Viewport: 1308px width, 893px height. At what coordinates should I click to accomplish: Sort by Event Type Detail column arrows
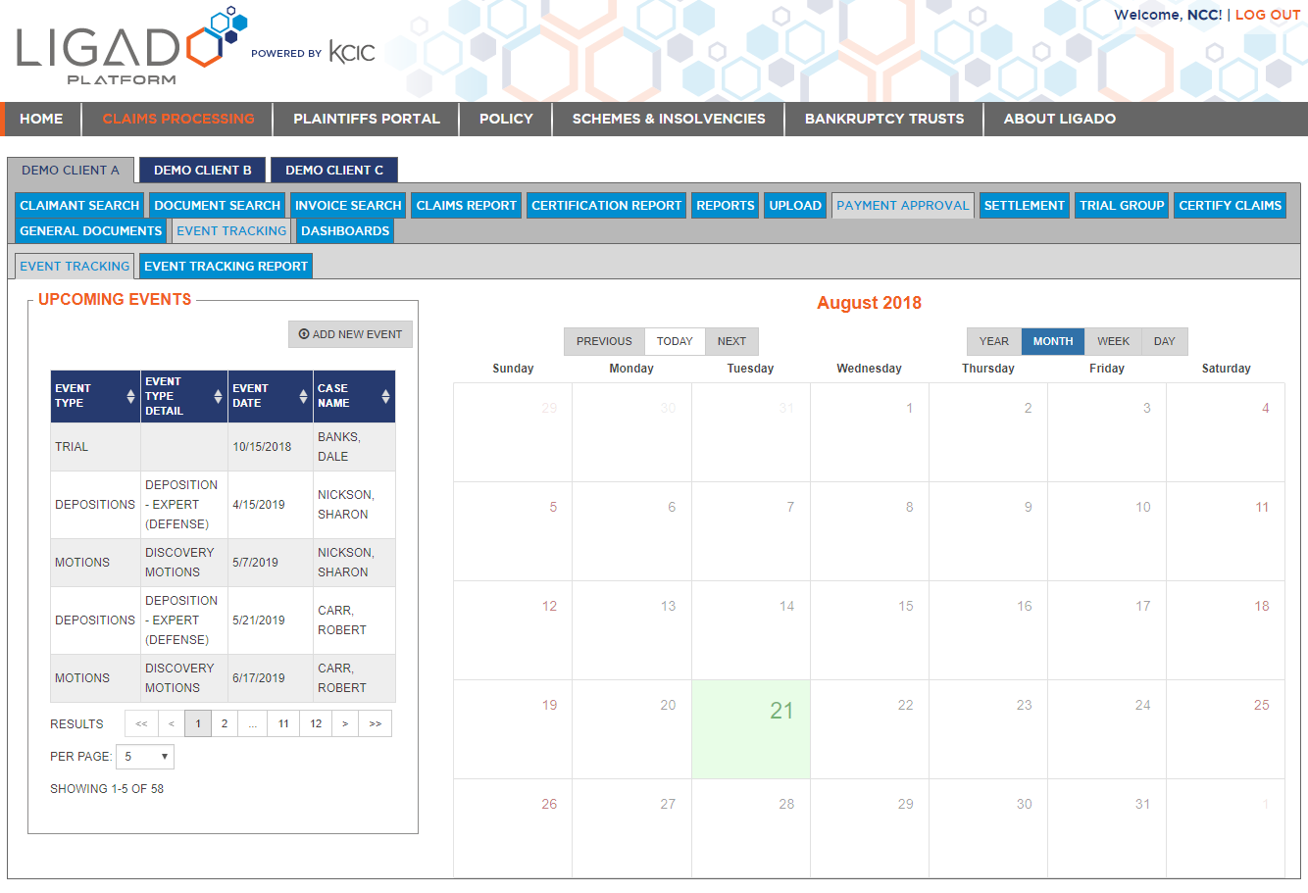218,396
